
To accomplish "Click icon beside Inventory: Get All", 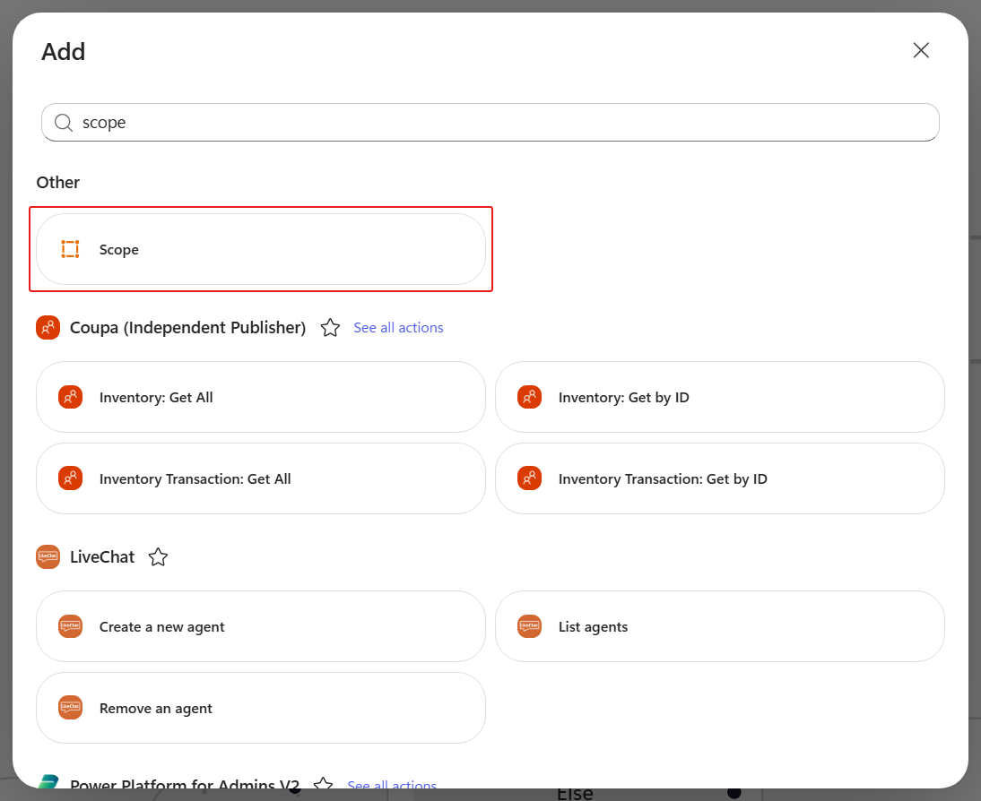I will [70, 397].
